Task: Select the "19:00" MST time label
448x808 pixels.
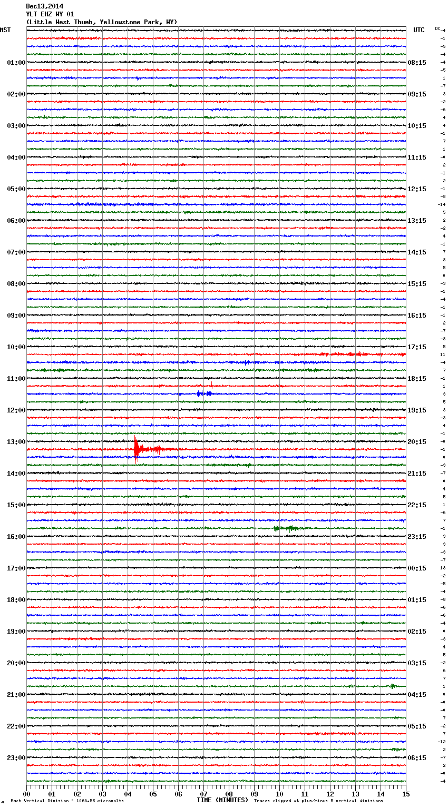Action: point(16,632)
